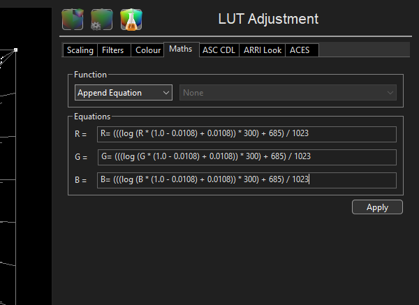
Task: Click the Maths tab
Action: coord(180,50)
